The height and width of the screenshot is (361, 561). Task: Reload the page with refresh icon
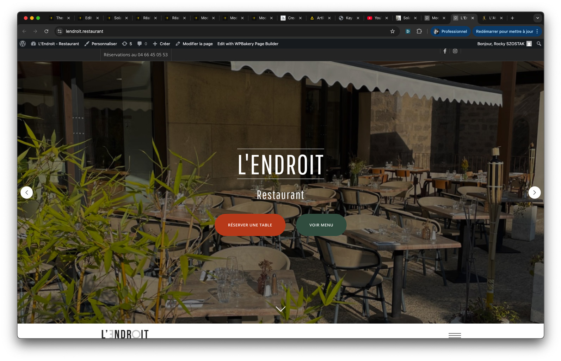pyautogui.click(x=46, y=31)
